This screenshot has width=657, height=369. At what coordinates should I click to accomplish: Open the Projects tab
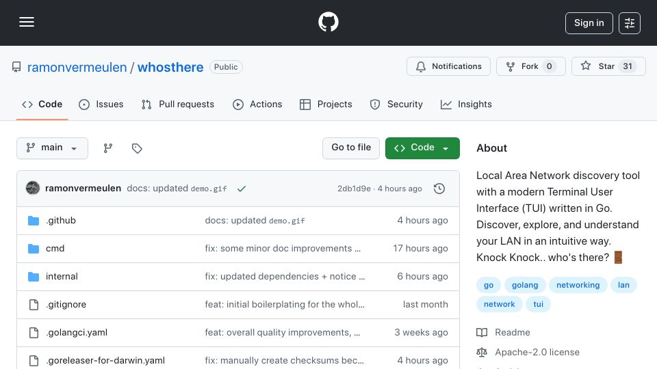coord(326,104)
